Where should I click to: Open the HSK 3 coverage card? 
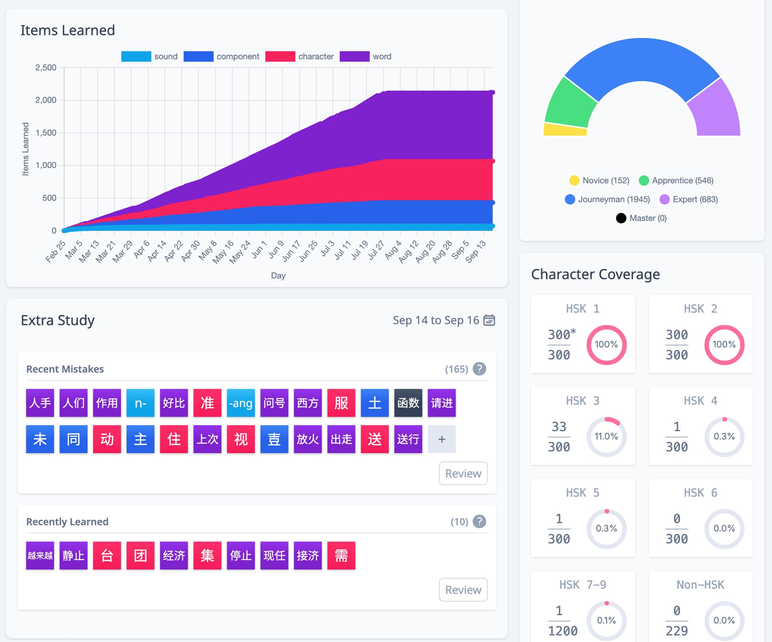tap(583, 426)
